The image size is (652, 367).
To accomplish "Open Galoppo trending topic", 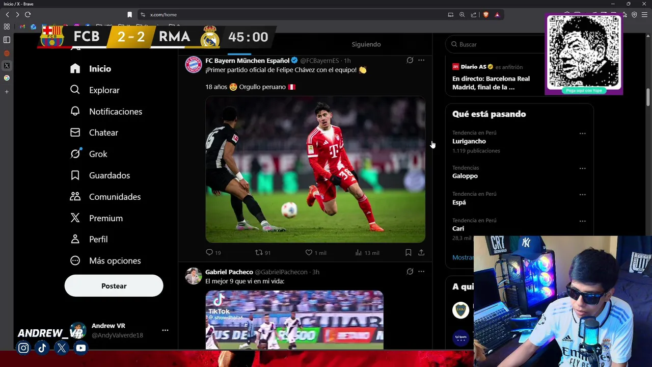I will coord(465,176).
